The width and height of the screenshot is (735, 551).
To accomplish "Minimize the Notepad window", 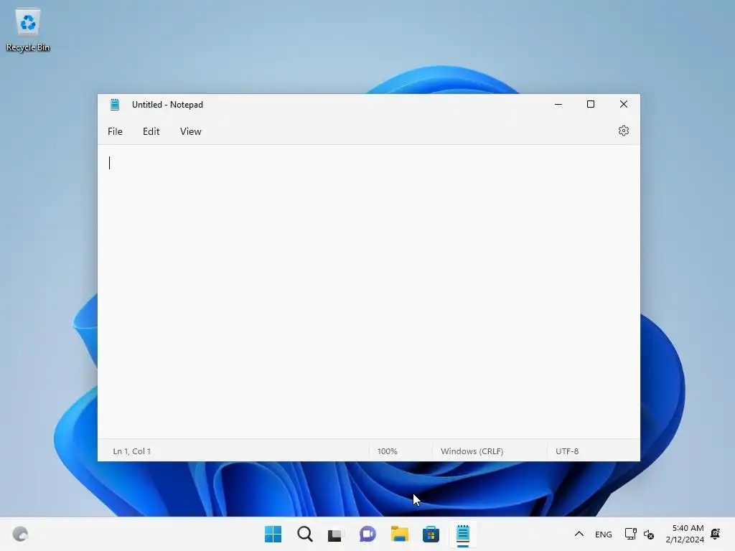I will pyautogui.click(x=558, y=105).
